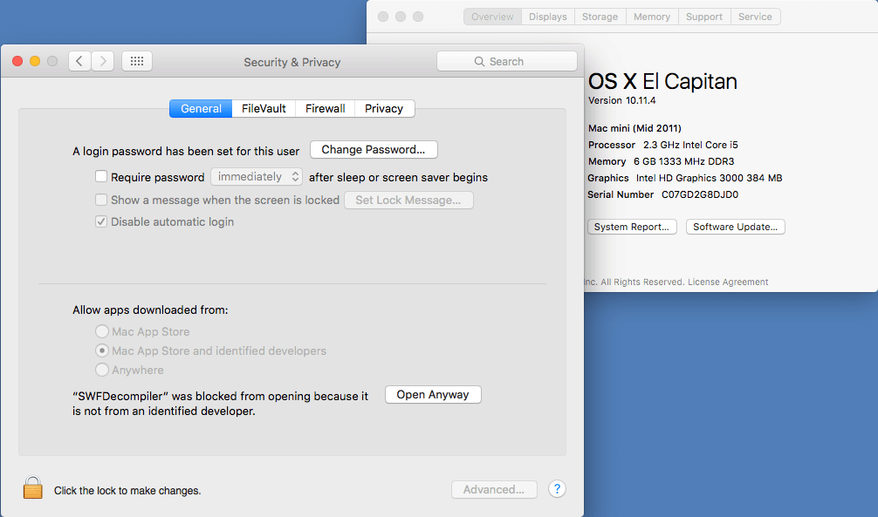Open the License Agreement link
This screenshot has height=517, width=878.
pos(728,282)
